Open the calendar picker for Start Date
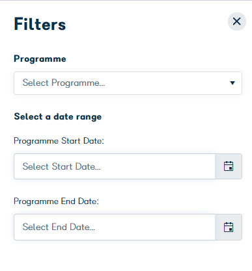252x271 pixels. coord(229,166)
